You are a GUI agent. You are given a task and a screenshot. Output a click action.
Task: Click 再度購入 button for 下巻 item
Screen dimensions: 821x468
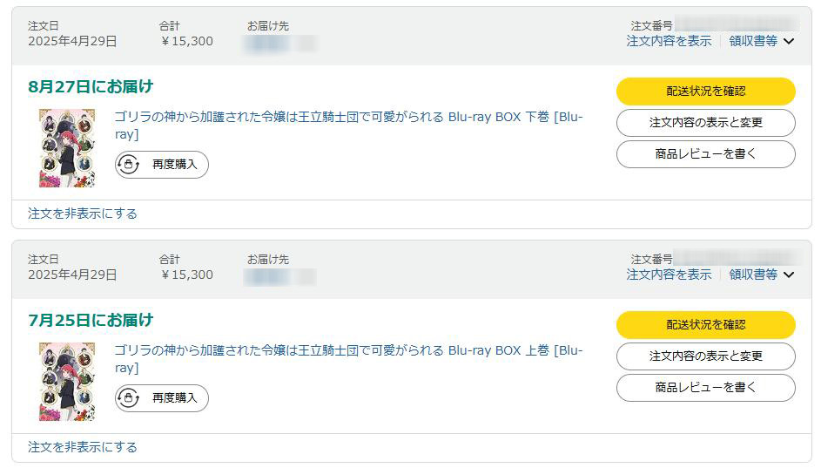162,165
